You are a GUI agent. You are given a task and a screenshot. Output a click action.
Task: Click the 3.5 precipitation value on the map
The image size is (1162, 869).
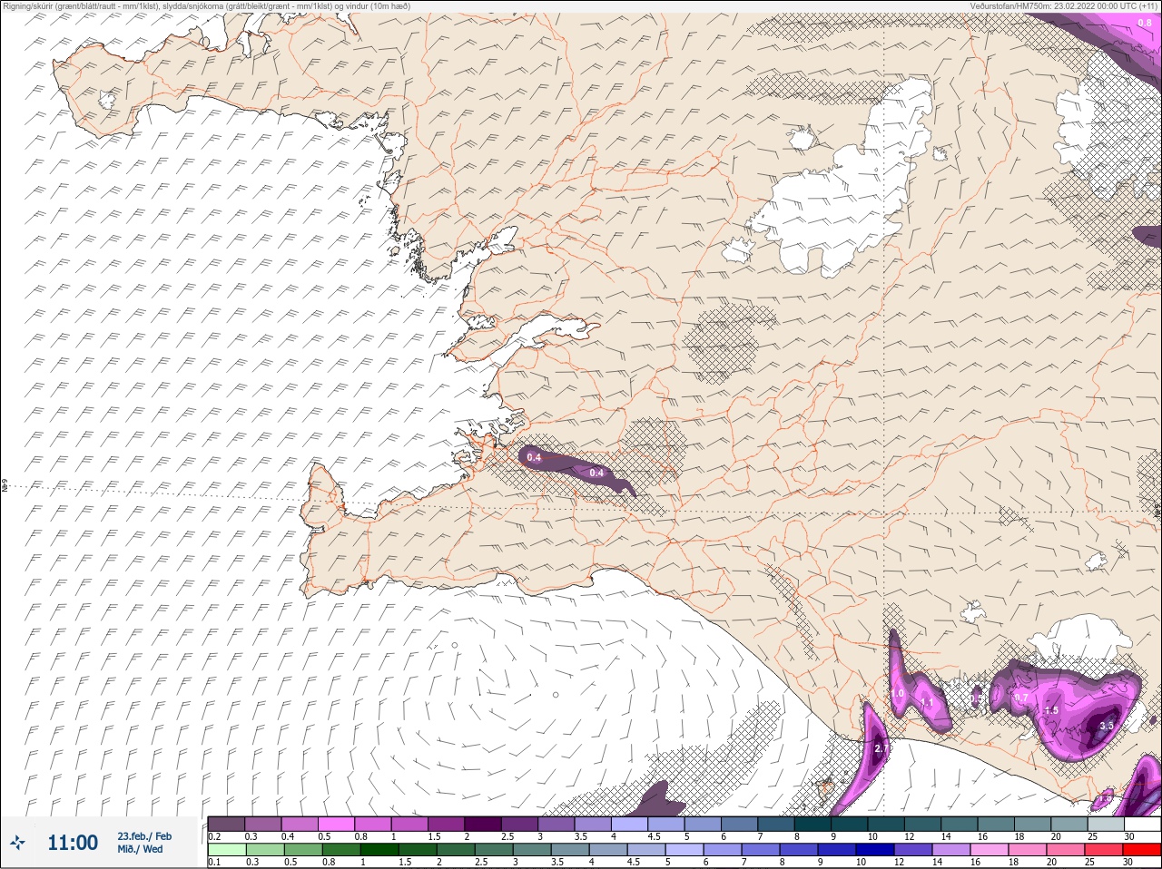pyautogui.click(x=1106, y=726)
